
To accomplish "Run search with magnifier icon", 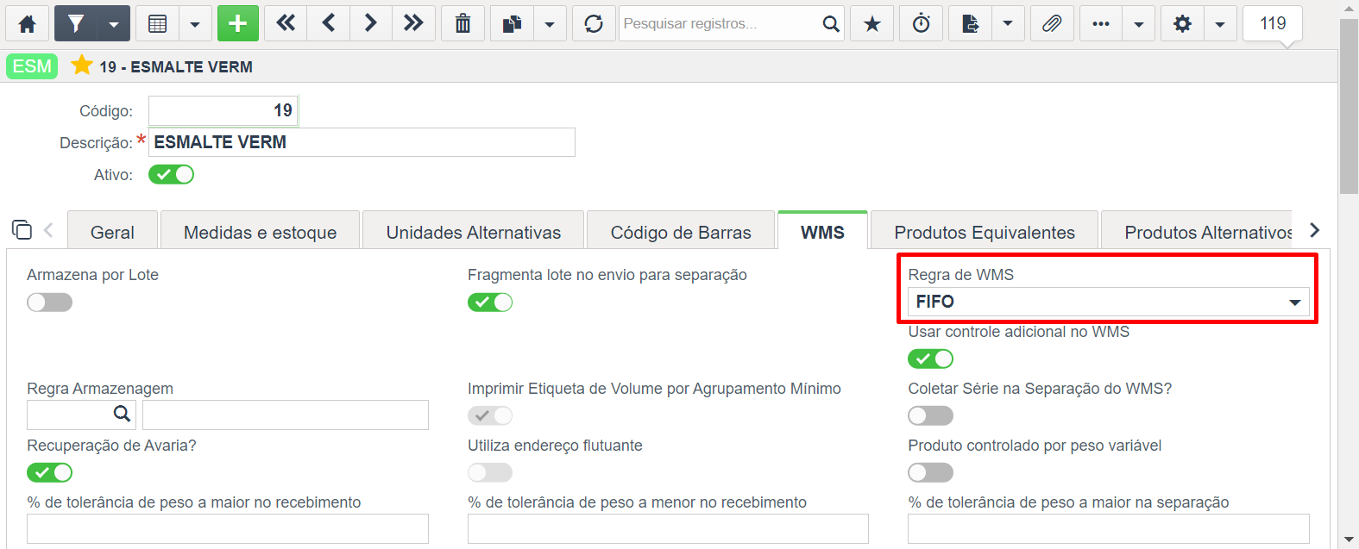I will click(830, 23).
